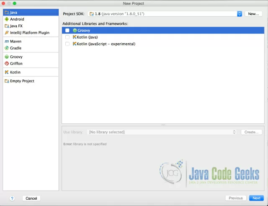Select Maven project type

pyautogui.click(x=31, y=42)
